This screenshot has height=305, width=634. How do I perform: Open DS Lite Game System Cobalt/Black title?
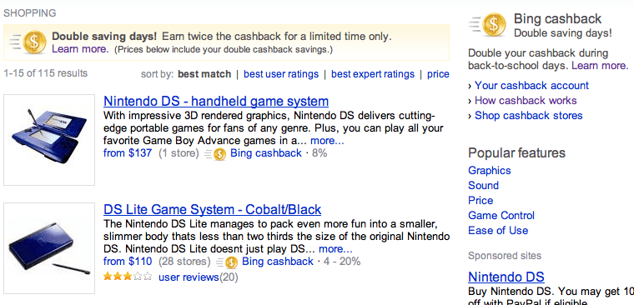[x=212, y=210]
